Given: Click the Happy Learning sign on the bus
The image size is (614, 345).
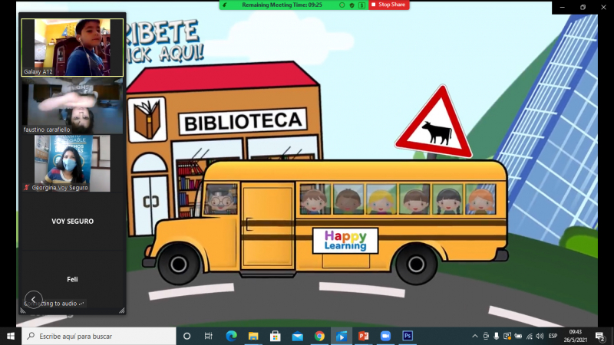Looking at the screenshot, I should (x=345, y=241).
